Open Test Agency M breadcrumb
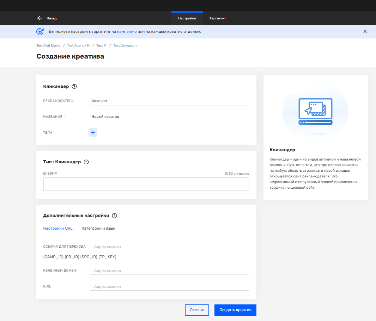Image resolution: width=376 pixels, height=321 pixels. coord(78,45)
